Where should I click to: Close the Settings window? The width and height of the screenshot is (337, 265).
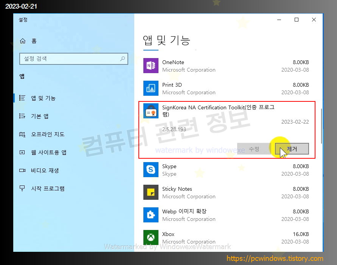point(314,20)
